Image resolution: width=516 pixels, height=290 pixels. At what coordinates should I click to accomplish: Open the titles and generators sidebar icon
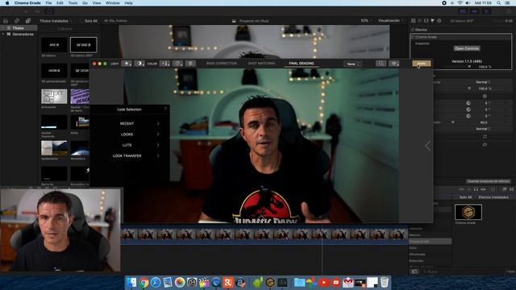[28, 21]
